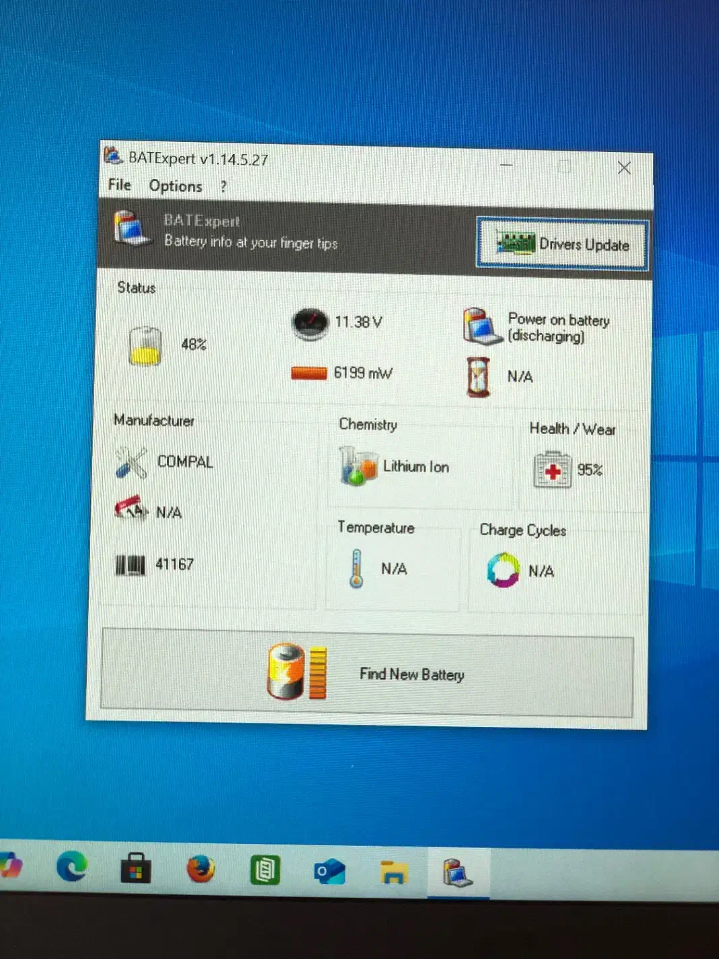Click the Status section label

pyautogui.click(x=136, y=288)
